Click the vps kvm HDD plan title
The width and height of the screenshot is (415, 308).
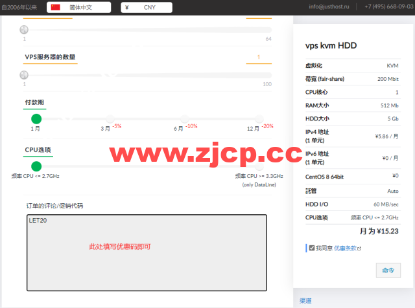(331, 45)
